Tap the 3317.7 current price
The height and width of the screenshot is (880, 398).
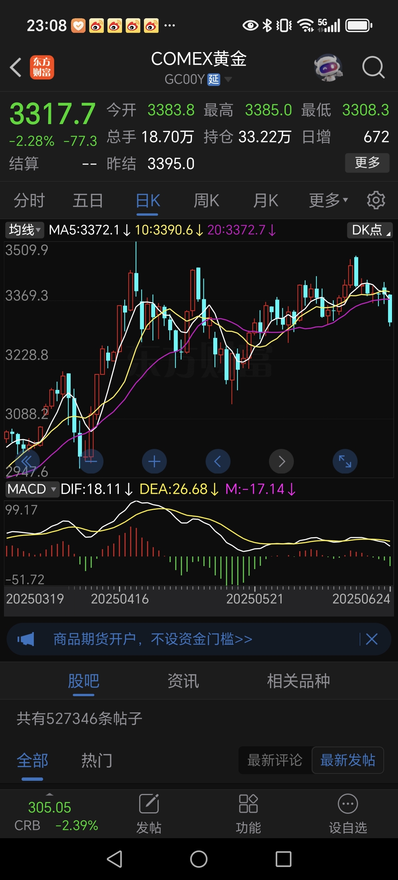(52, 114)
